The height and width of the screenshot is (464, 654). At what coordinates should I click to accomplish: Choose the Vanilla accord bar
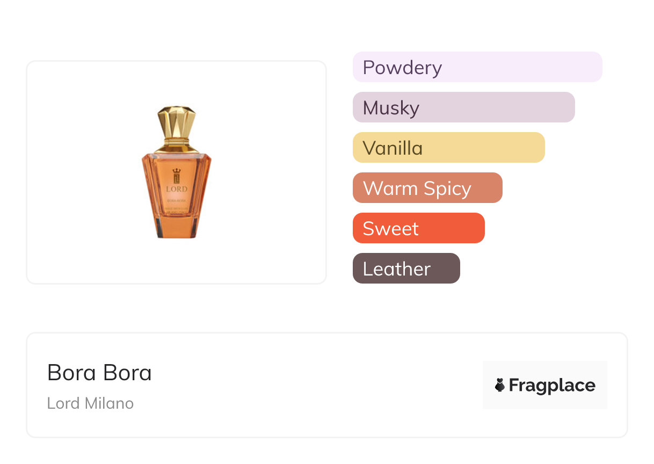pos(448,148)
